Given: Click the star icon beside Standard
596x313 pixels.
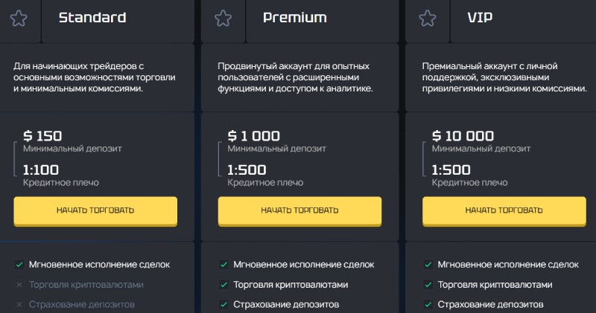Looking at the screenshot, I should click(19, 19).
